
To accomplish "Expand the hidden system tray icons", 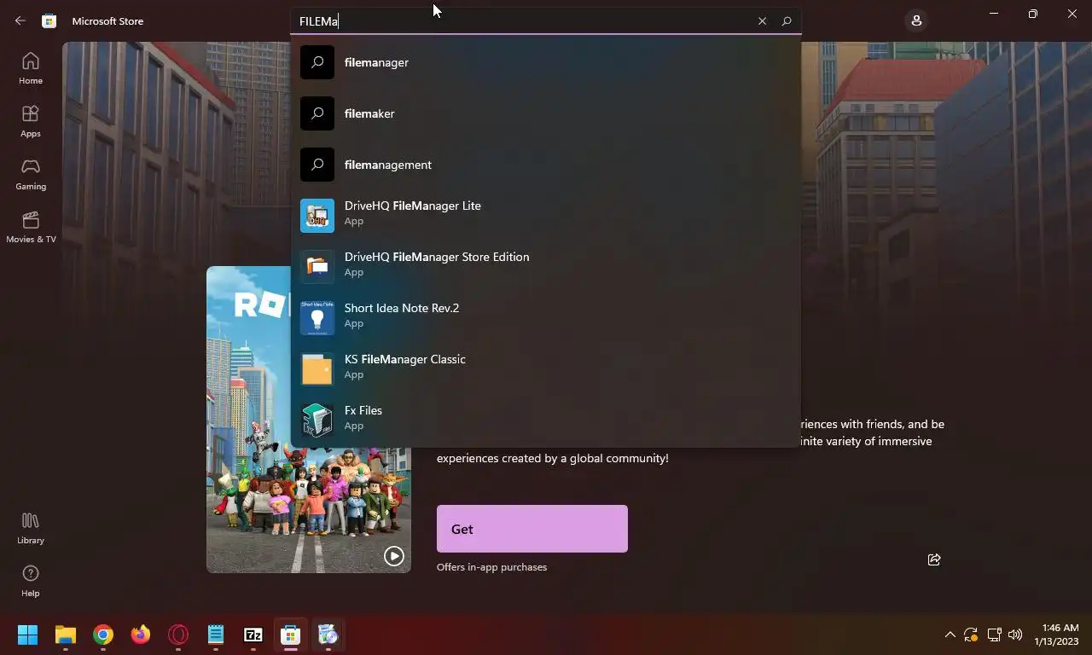I will click(x=950, y=635).
